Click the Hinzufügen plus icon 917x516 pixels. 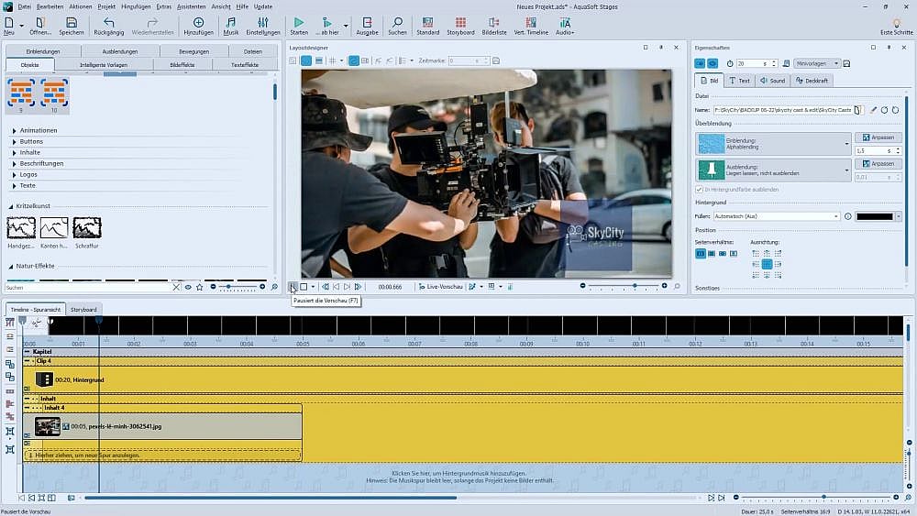198,23
